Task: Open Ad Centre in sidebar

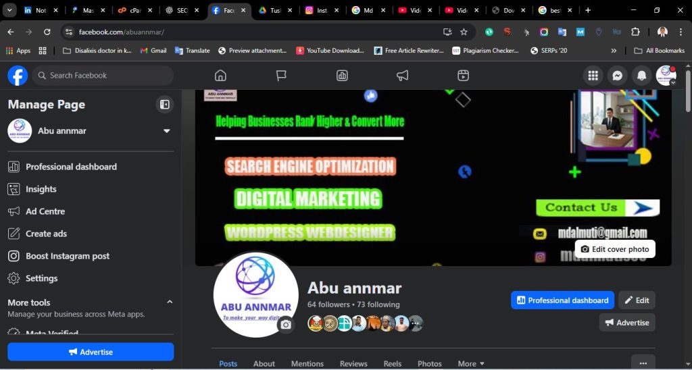Action: 91,211
